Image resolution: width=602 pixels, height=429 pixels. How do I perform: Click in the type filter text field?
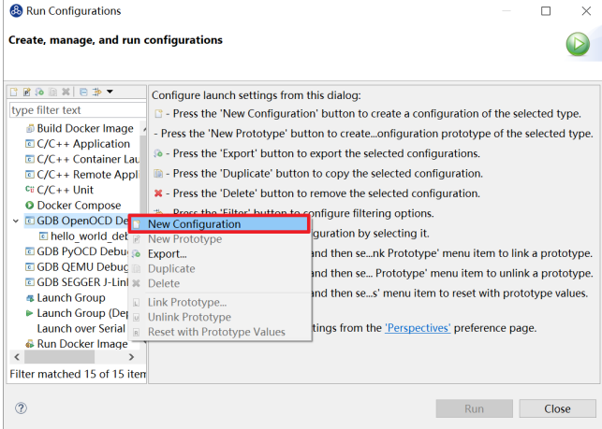(x=78, y=110)
